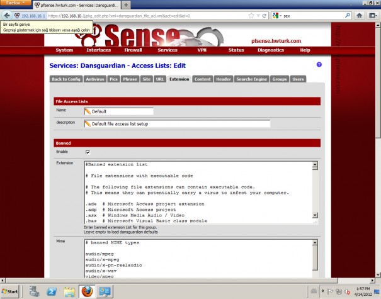Open the Windows Start menu

(x=10, y=291)
